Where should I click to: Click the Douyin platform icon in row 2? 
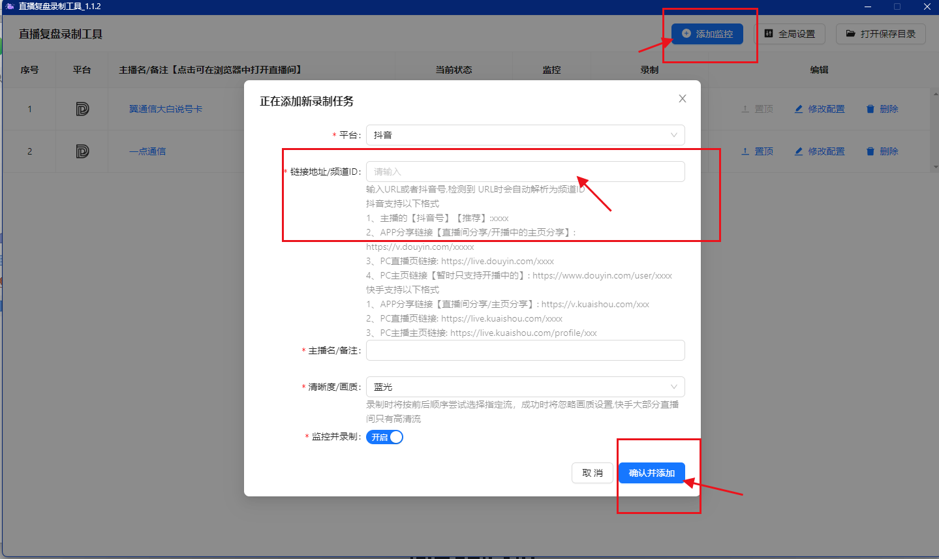click(82, 151)
